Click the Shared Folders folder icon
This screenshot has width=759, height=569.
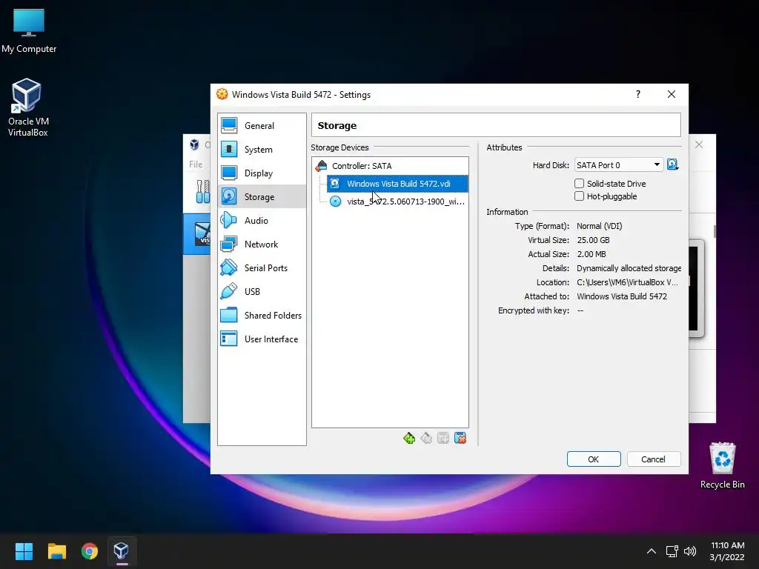229,315
